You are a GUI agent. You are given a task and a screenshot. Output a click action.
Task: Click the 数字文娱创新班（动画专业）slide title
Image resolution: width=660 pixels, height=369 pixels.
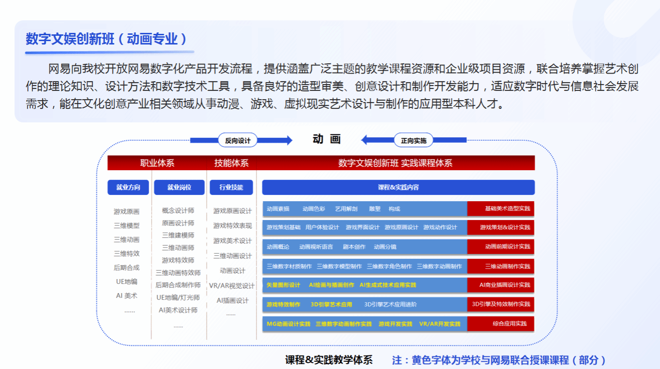tap(106, 39)
